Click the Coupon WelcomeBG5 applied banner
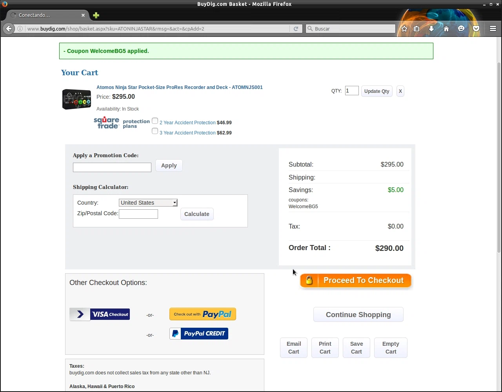 (x=246, y=51)
